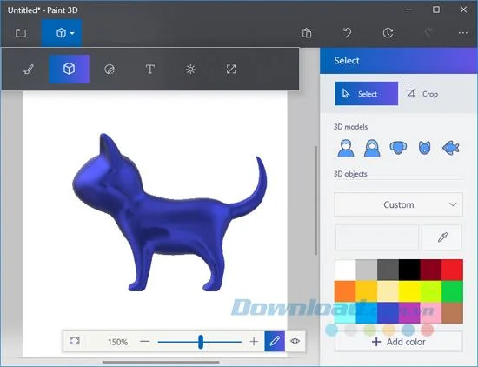Choose the black color swatch
This screenshot has height=367, width=478.
coord(409,270)
